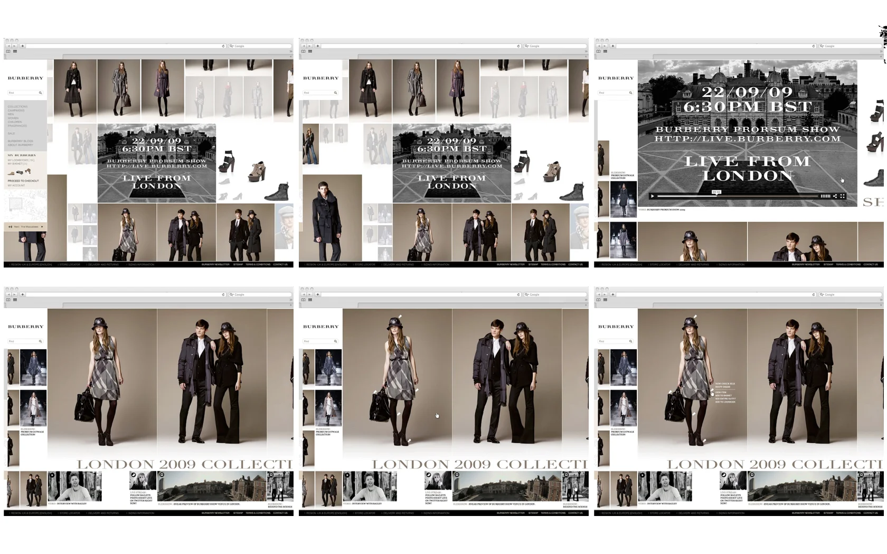Viewport: 887px width, 554px height.
Task: Click the play icon on the video player
Action: coord(653,196)
